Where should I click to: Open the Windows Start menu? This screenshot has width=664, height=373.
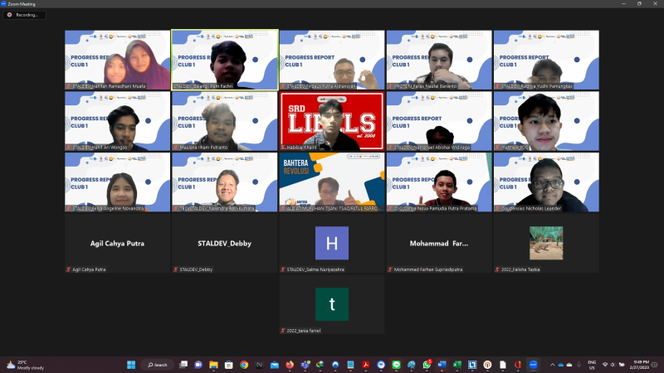(131, 365)
